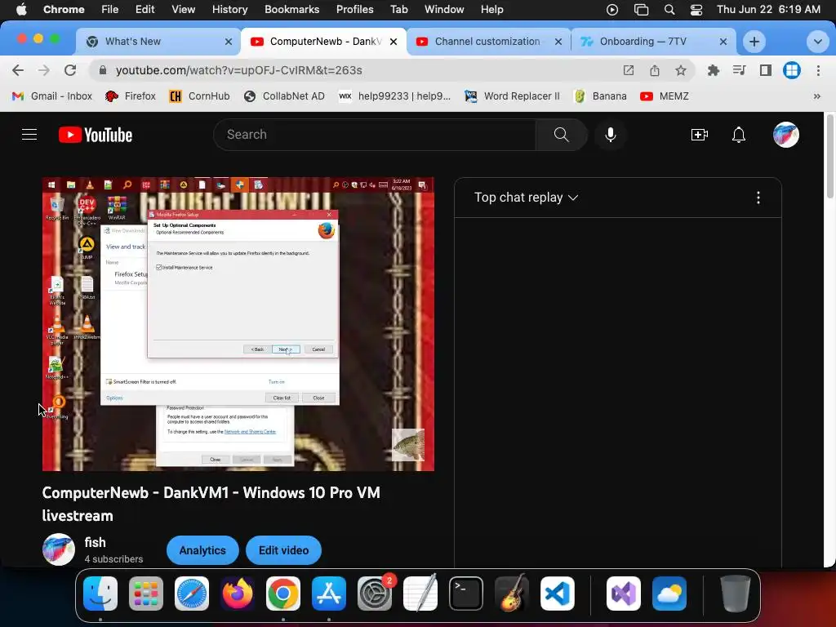
Task: Click the search magnifier button
Action: click(x=561, y=135)
